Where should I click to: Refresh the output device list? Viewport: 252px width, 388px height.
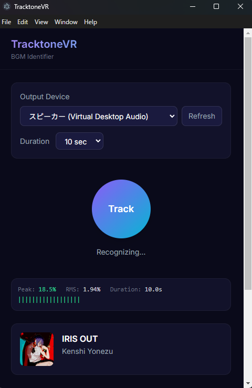[202, 116]
